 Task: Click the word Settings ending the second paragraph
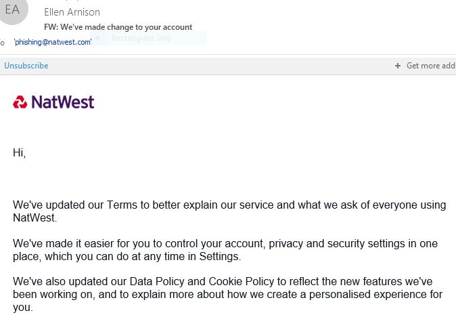220,257
